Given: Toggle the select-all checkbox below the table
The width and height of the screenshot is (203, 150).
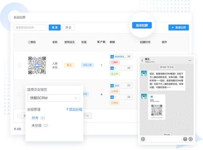Looking at the screenshot, I should click(x=19, y=116).
